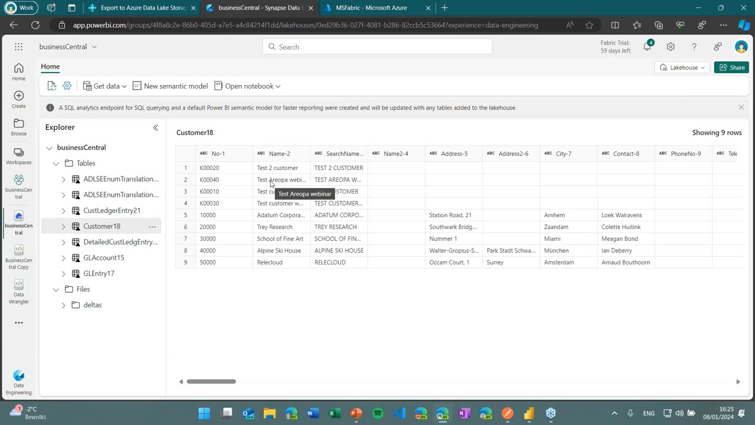Reload the page with the browser refresh button
Viewport: 755px width, 425px height.
35,25
